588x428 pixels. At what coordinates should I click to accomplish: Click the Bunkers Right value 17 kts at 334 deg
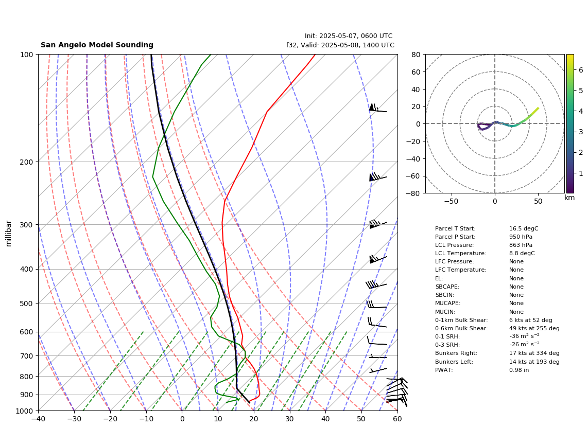coord(534,353)
